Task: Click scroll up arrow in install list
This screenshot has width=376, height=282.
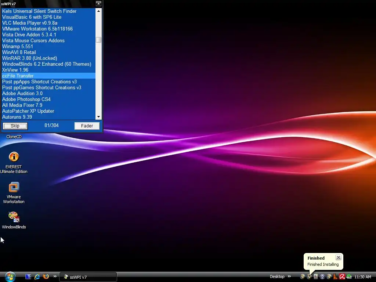Action: point(98,11)
